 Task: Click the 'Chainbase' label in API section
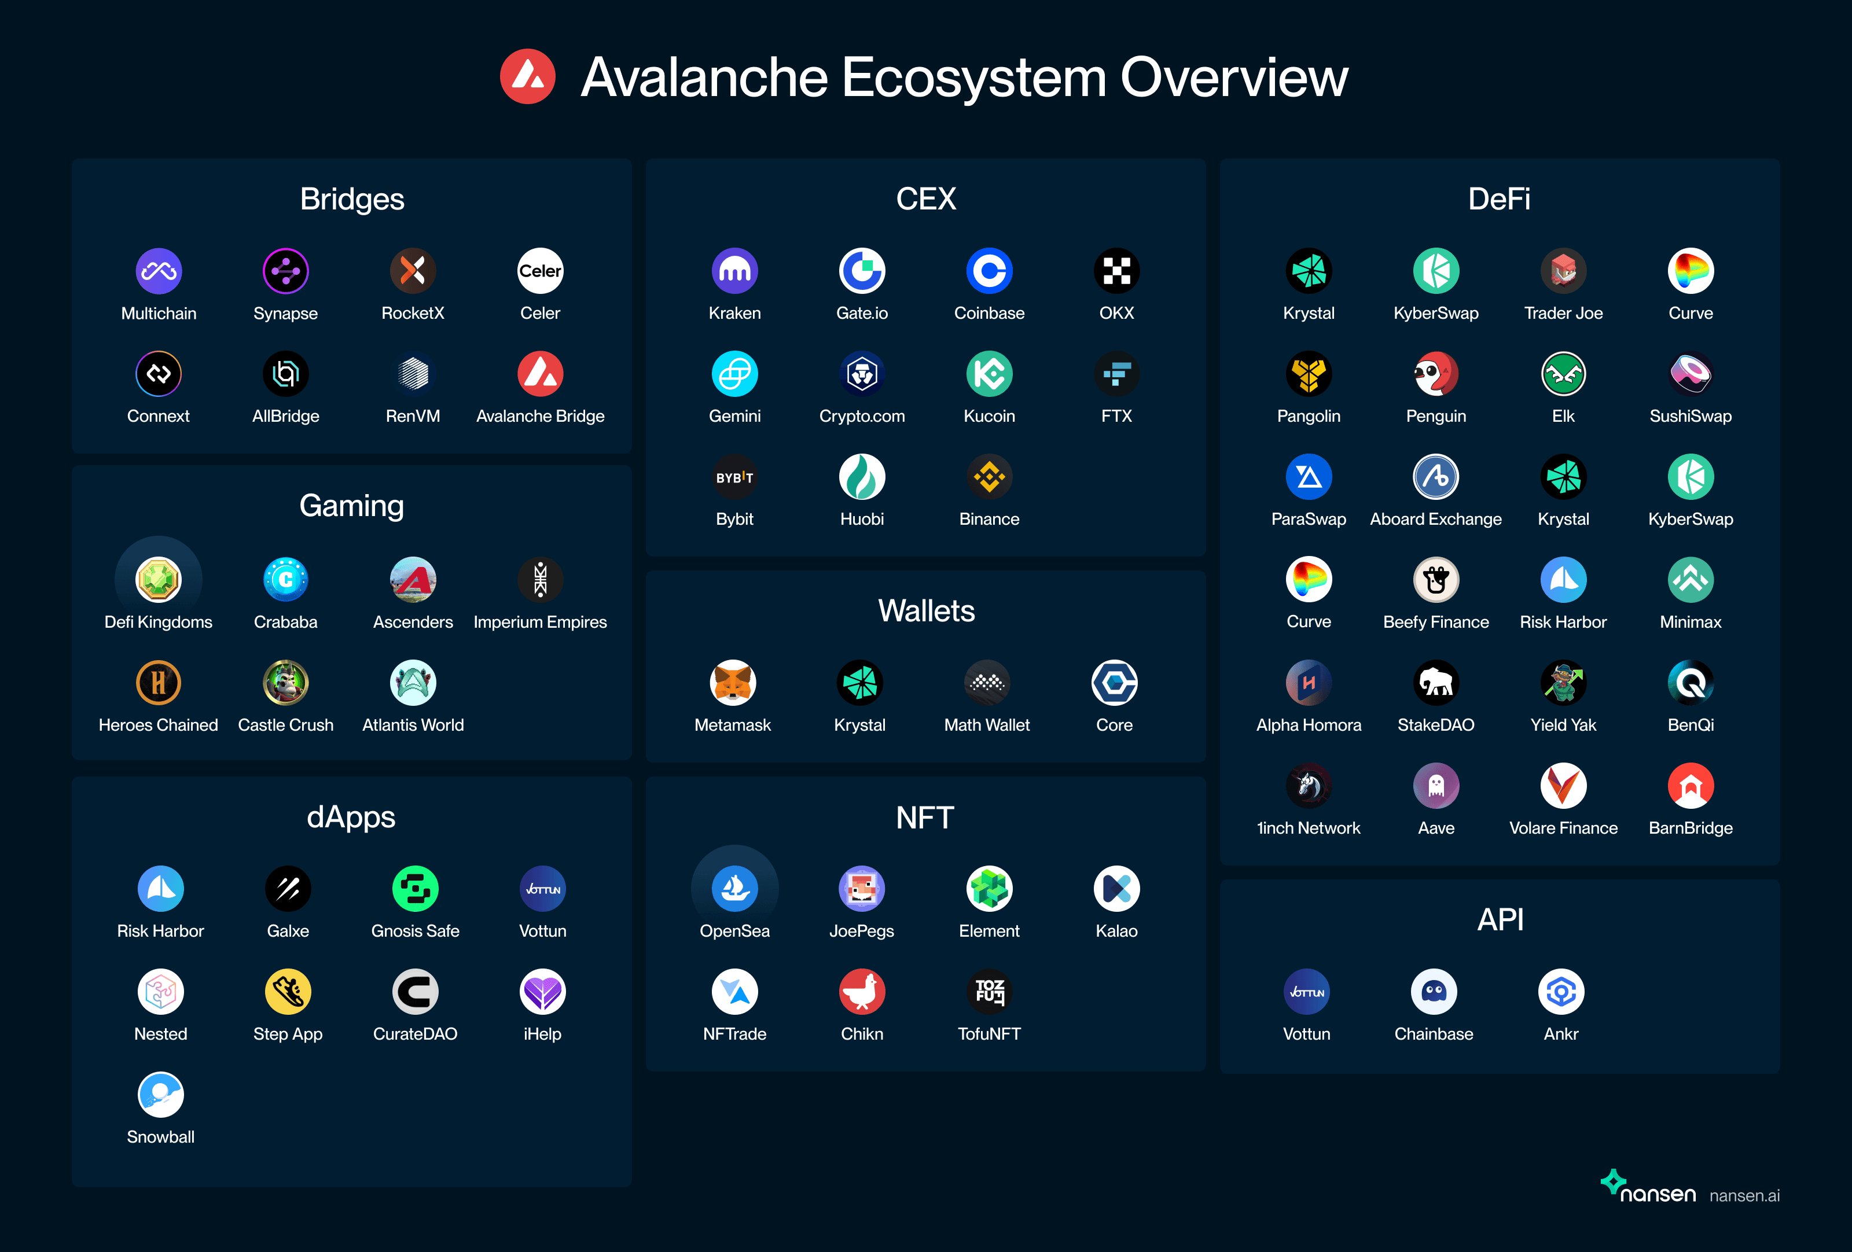[1434, 1034]
